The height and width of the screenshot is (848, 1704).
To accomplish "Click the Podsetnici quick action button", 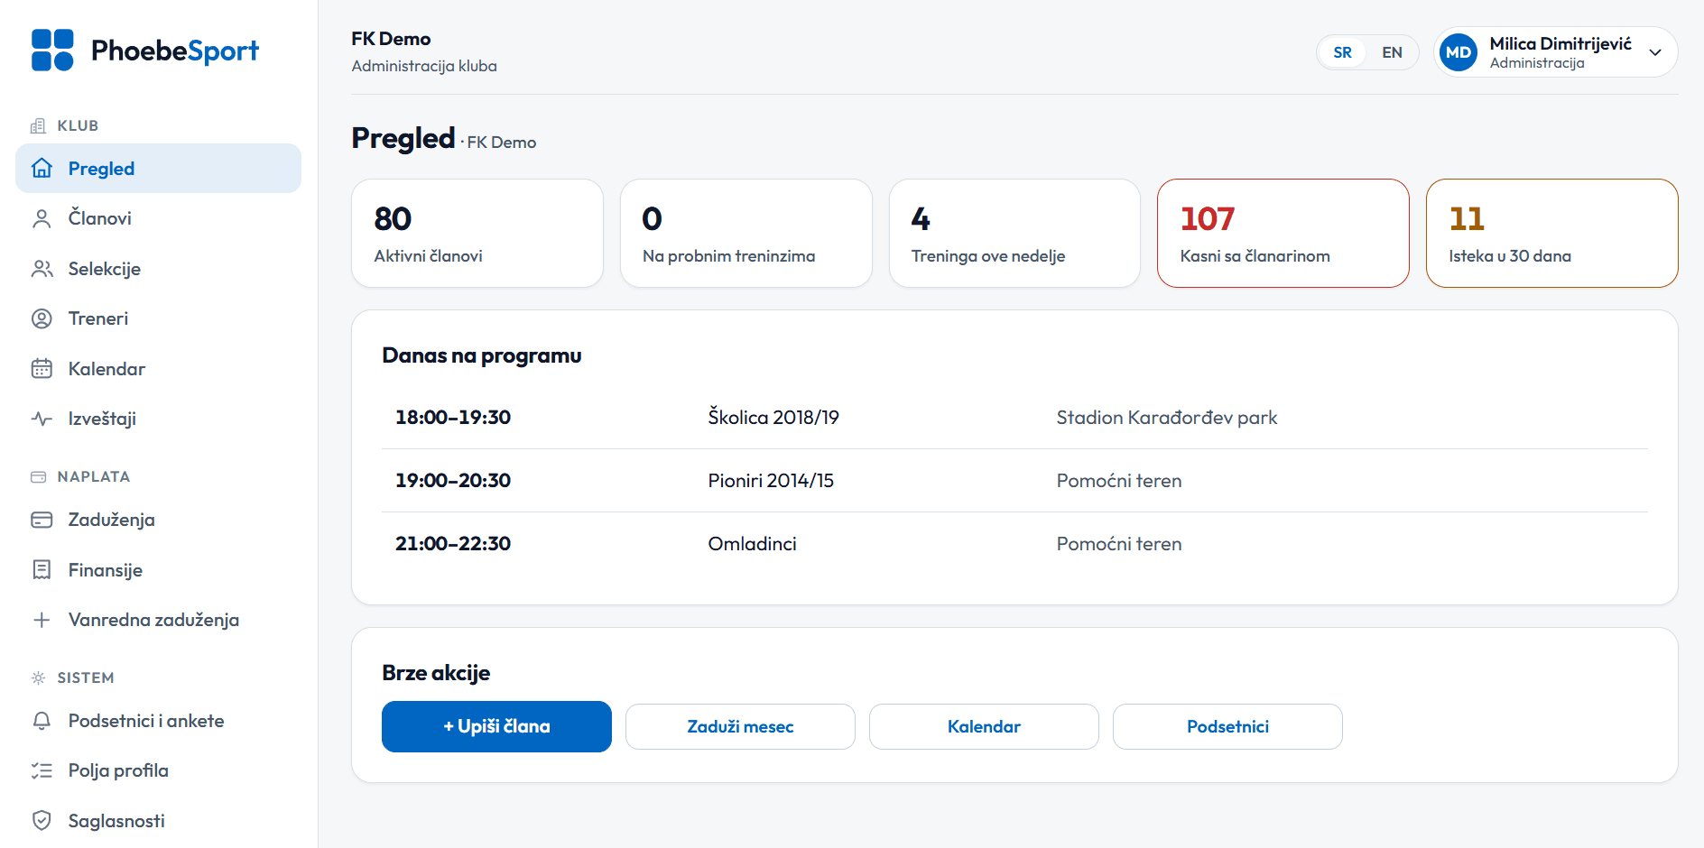I will (x=1227, y=726).
